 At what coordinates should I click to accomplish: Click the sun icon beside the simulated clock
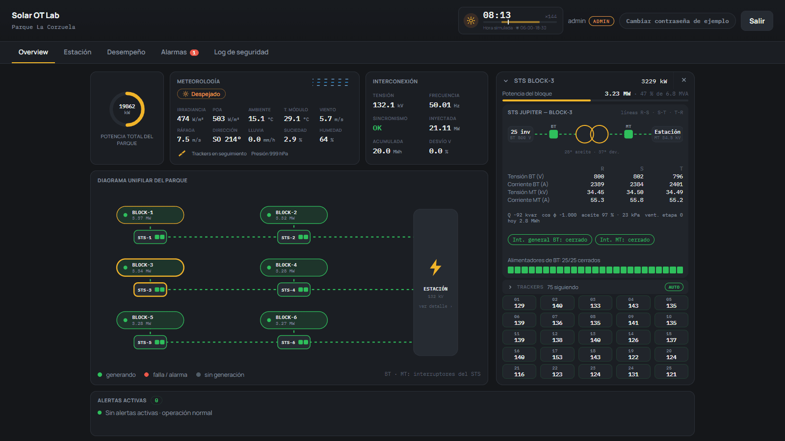tap(471, 21)
